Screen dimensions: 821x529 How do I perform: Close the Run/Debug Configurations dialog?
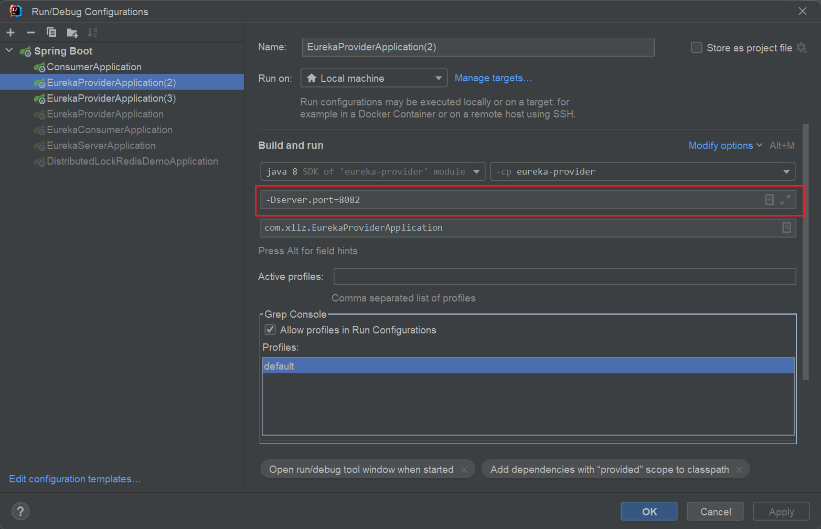click(803, 11)
